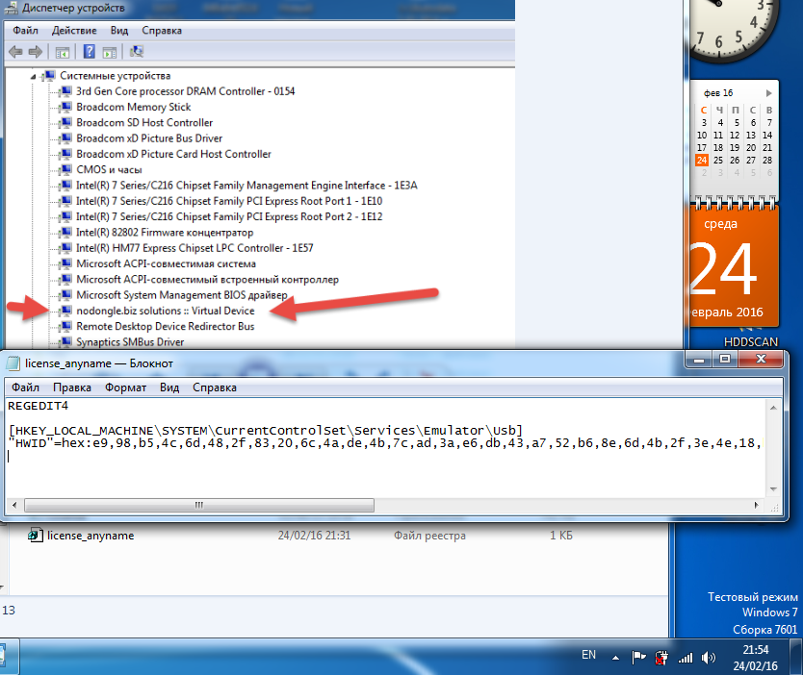Collapse the Системные устройства tree node
Screen dimensions: 803x675
(34, 77)
